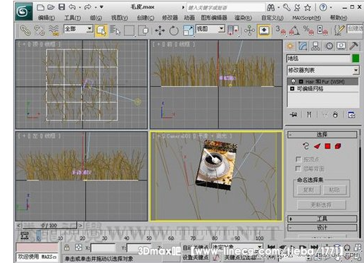Open the Help question mark icon
Screen dimensions: 364x263
click(323, 8)
